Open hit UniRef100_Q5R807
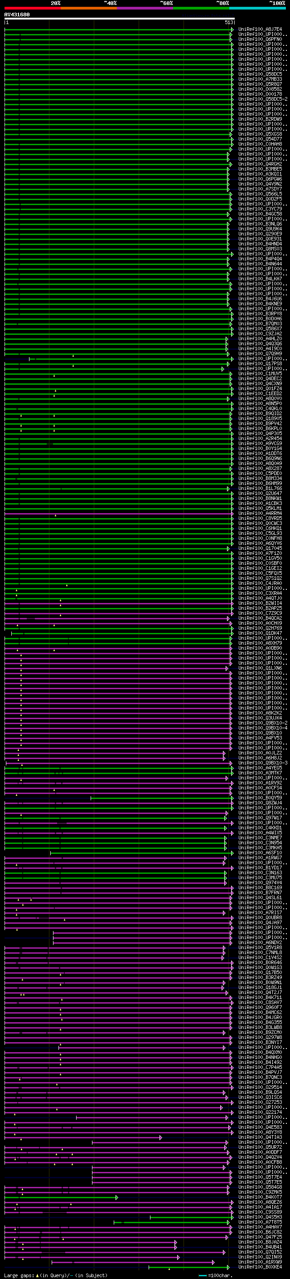The image size is (290, 1279). click(260, 84)
